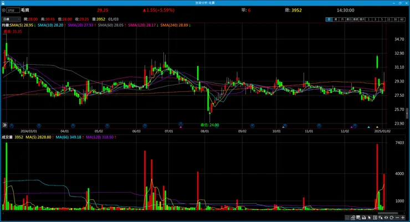Click the monthly circle marker below 04/01
The image size is (410, 222).
73,126
